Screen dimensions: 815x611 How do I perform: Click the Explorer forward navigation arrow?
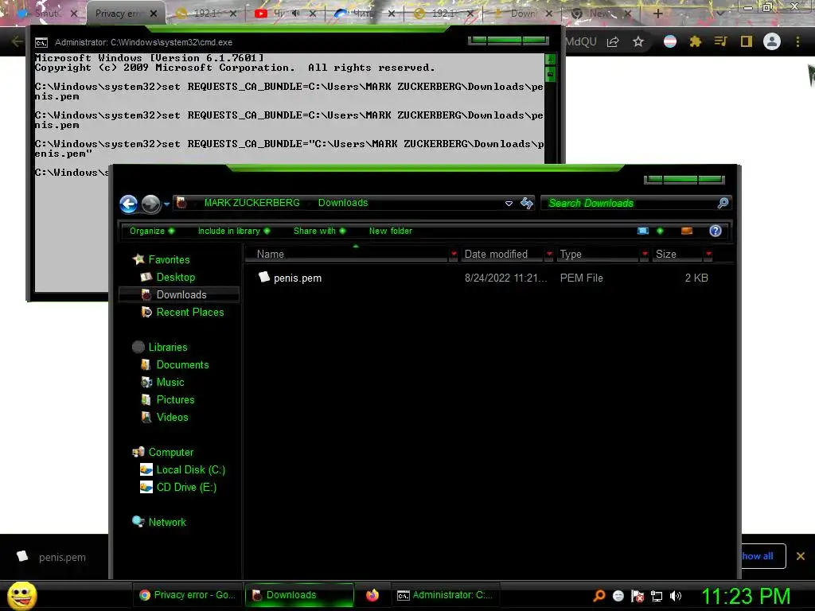coord(151,204)
